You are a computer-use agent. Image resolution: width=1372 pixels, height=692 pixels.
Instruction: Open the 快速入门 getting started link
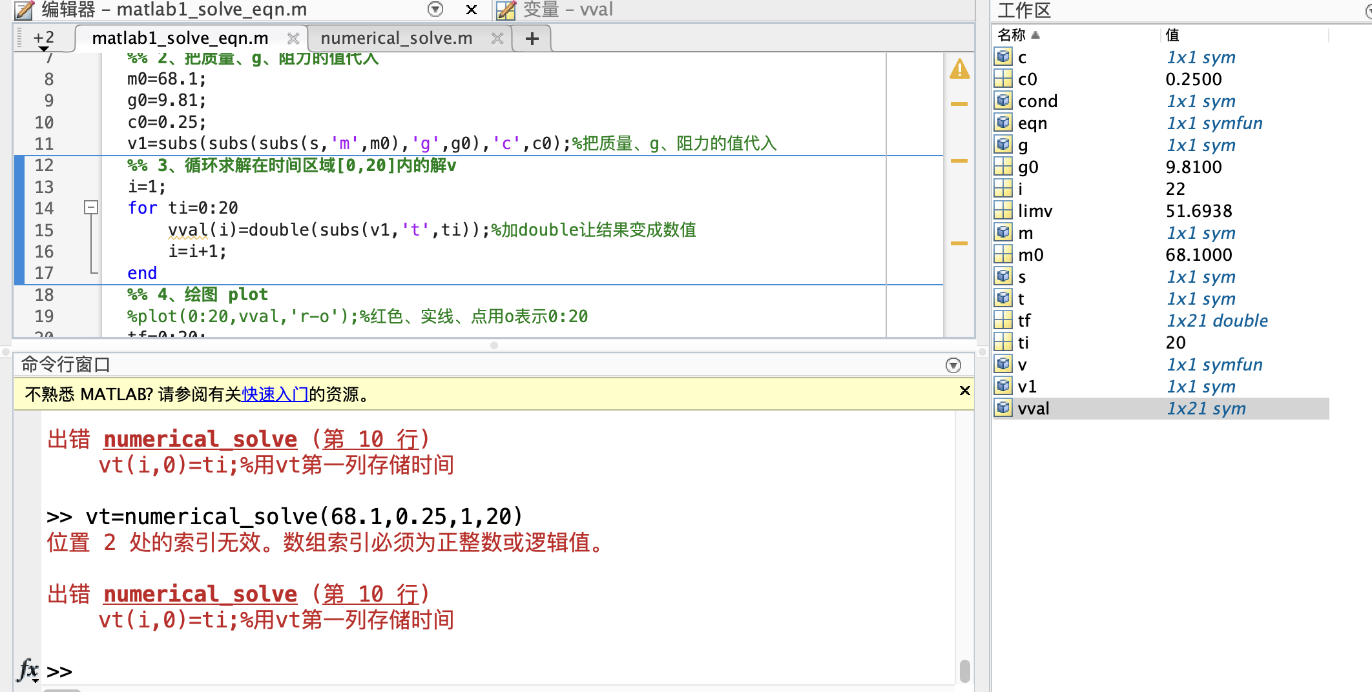[x=275, y=394]
